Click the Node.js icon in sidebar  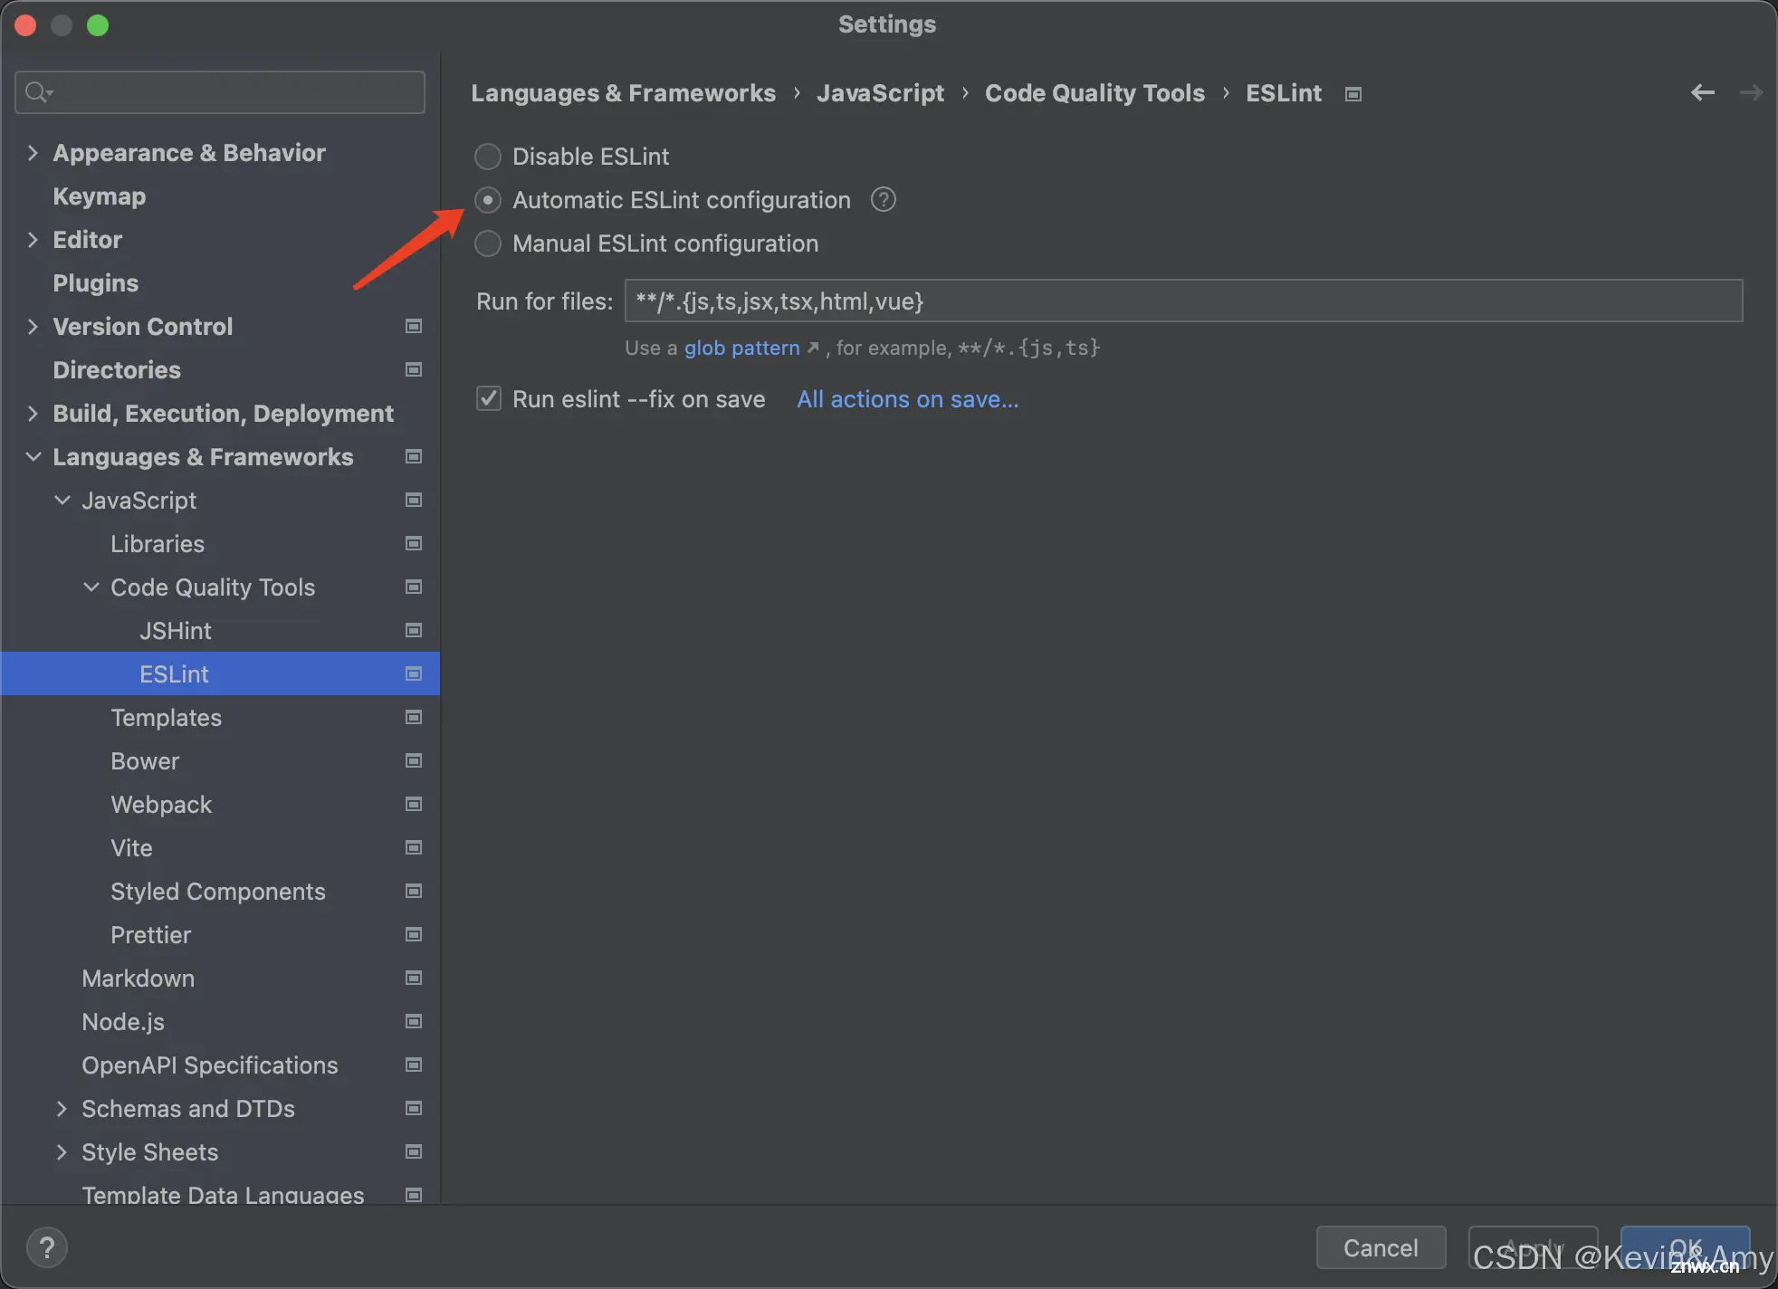[x=411, y=1021]
